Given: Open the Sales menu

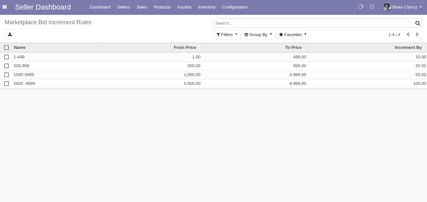Looking at the screenshot, I should 142,7.
